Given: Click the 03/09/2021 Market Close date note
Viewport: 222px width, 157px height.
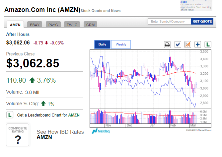Looking at the screenshot, I should pyautogui.click(x=199, y=130).
